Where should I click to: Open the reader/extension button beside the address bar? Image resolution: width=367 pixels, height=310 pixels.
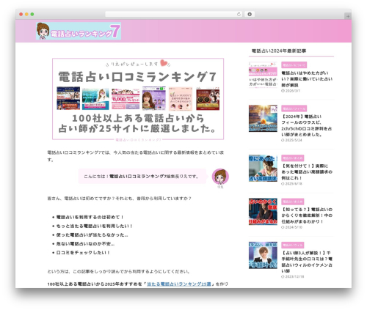(x=250, y=15)
